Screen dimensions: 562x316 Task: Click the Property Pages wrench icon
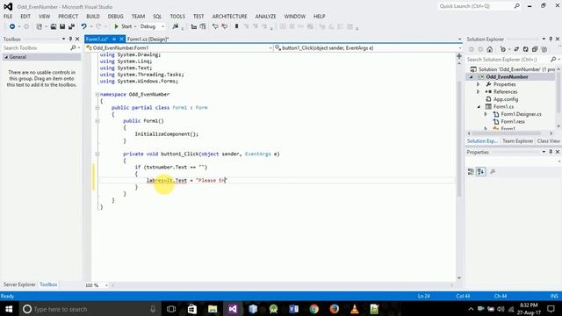(x=493, y=172)
